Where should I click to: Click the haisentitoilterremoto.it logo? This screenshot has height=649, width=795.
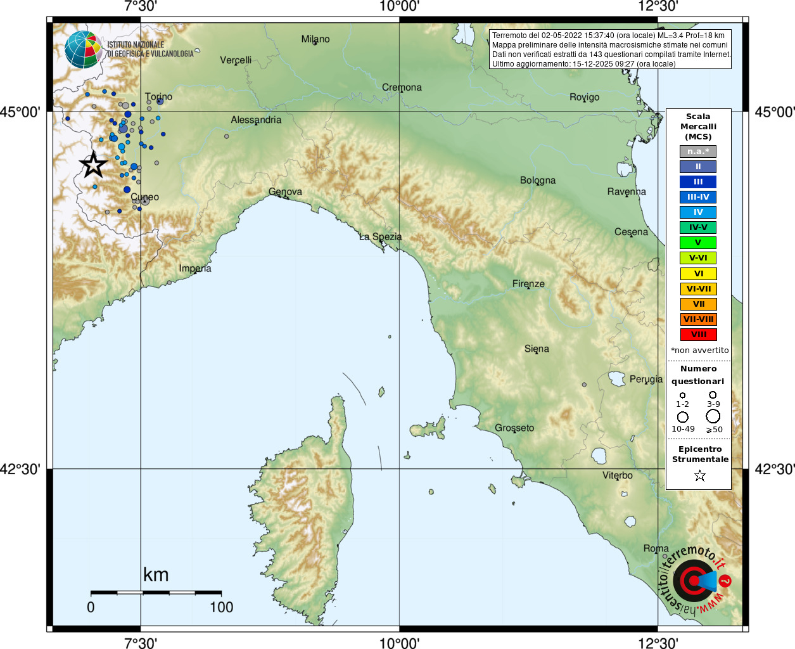(x=696, y=580)
